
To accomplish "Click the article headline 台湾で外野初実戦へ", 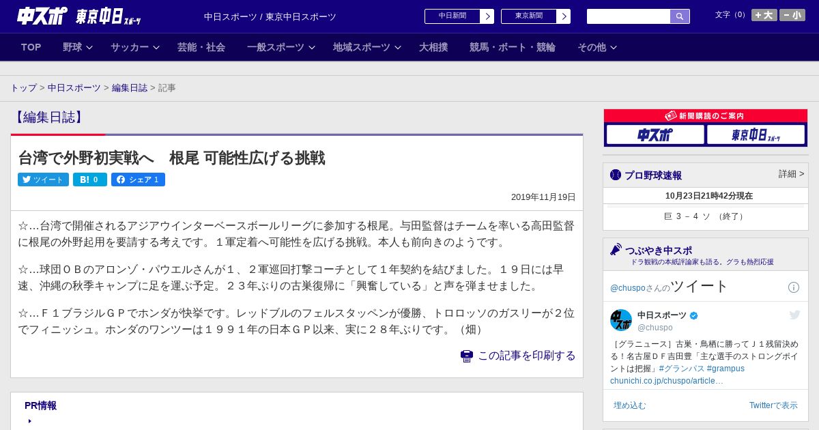I will pos(171,158).
